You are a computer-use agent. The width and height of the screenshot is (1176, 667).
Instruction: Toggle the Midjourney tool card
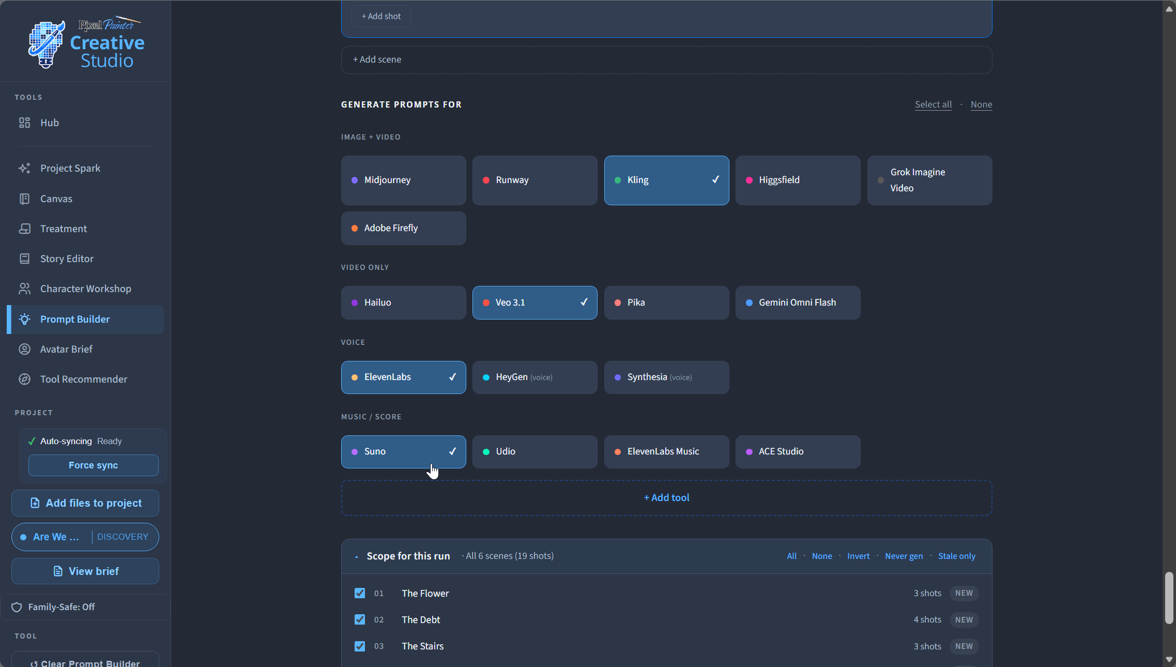pos(403,180)
